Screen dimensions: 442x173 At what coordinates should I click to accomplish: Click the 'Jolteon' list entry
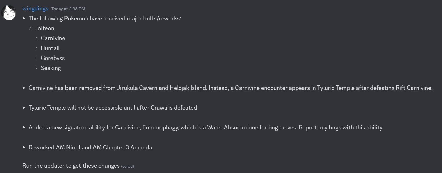(x=44, y=28)
